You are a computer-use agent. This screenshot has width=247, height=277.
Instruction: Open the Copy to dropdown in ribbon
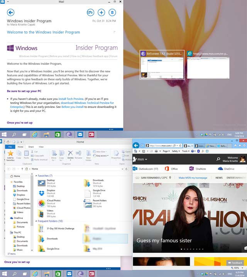[x=61, y=155]
